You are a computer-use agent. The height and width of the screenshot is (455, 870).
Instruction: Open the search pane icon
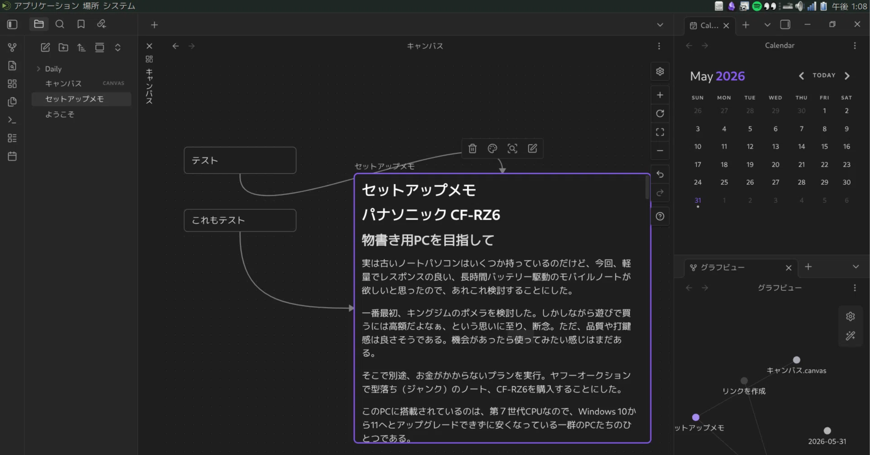click(x=60, y=24)
